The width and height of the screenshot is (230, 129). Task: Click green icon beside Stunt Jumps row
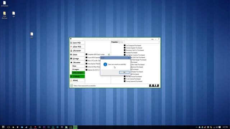tap(109, 54)
